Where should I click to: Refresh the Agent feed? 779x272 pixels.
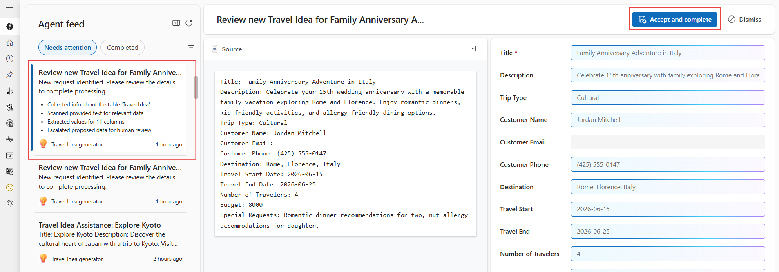189,23
